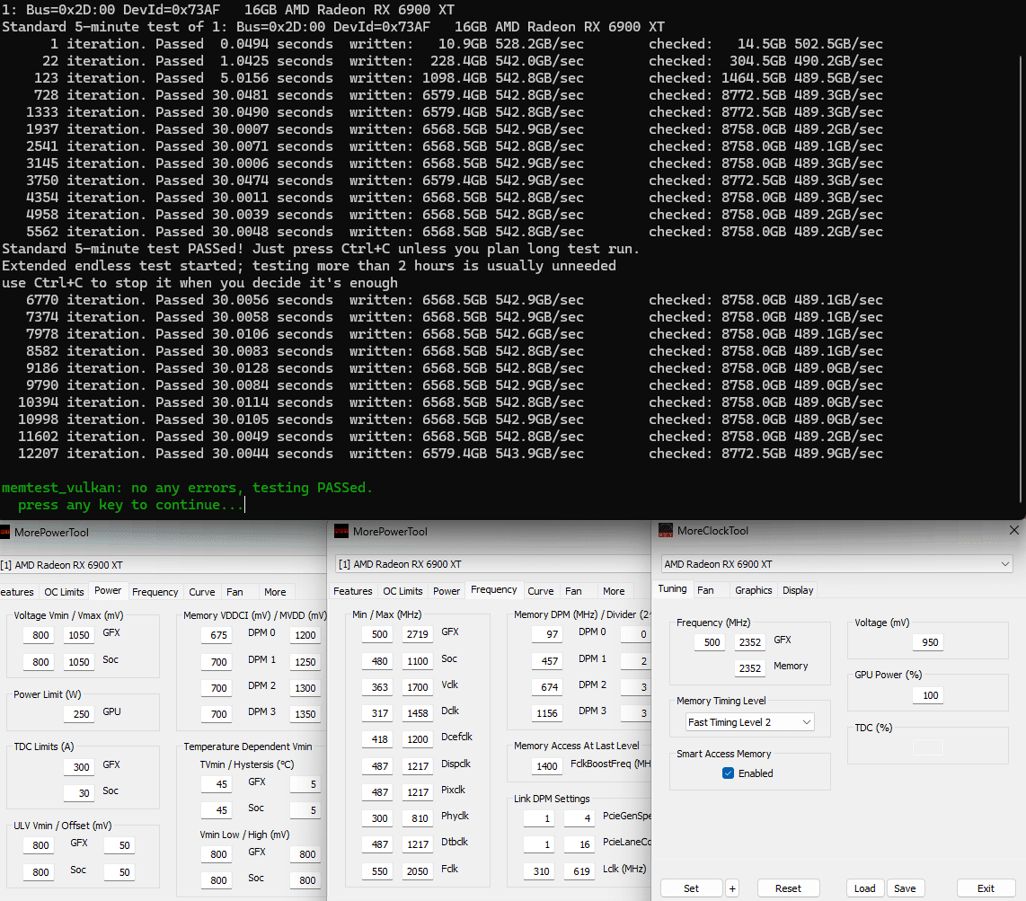
Task: Select Curve tab in left MorePowerTool window
Action: coord(201,592)
